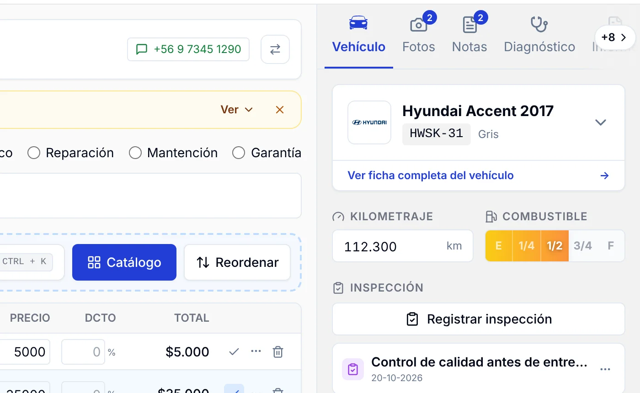Expand the Ver dropdown in banner
Image resolution: width=640 pixels, height=393 pixels.
(236, 110)
